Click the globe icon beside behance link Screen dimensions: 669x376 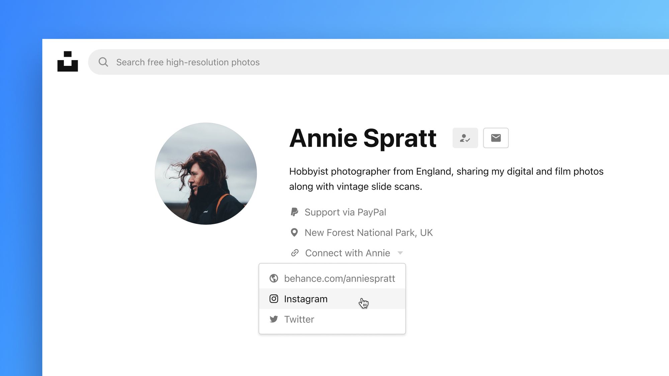(x=274, y=278)
